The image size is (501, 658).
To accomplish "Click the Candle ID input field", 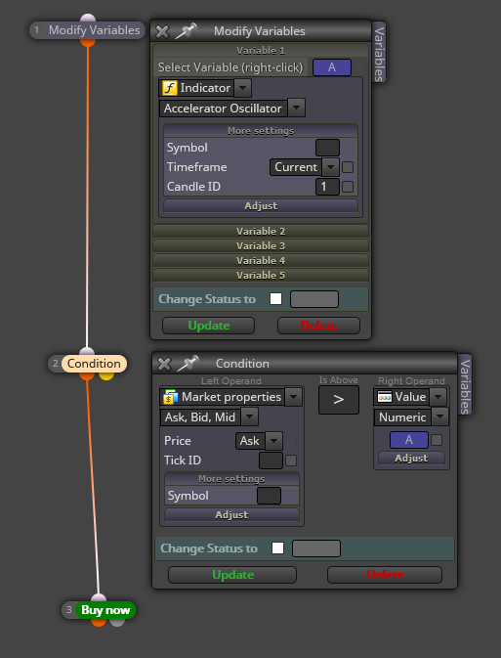I will 327,187.
